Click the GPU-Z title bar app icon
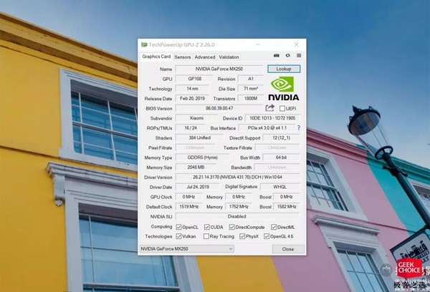 pos(144,44)
